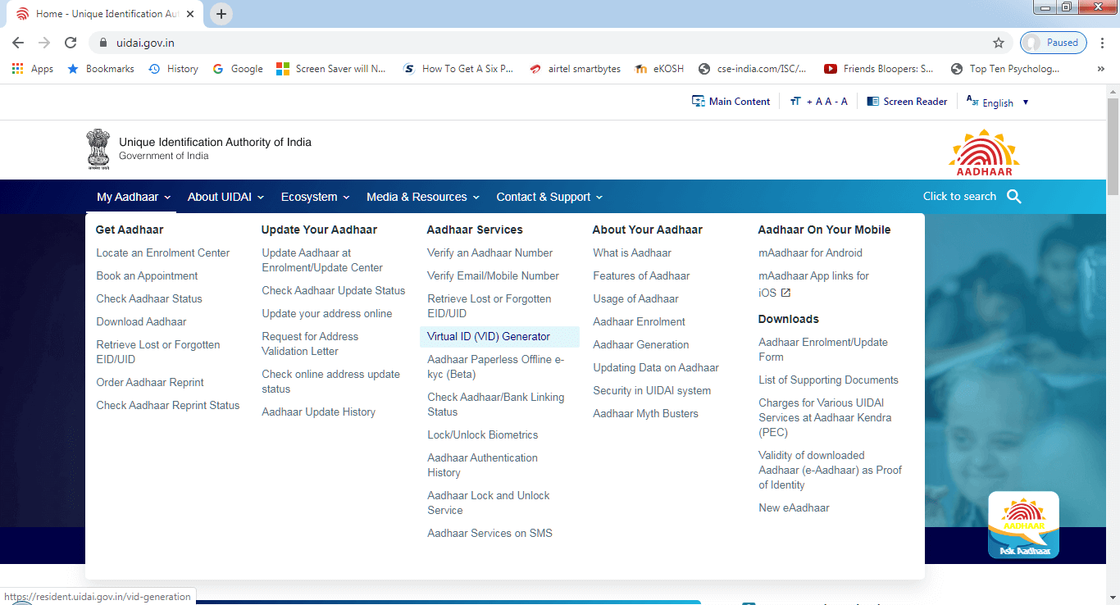Click the Screen Reader icon link

coord(907,102)
